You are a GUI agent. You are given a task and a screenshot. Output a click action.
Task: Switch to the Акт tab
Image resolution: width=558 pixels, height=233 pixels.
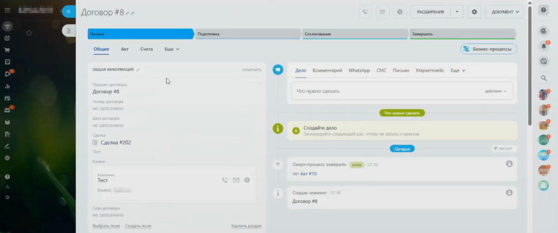[125, 49]
